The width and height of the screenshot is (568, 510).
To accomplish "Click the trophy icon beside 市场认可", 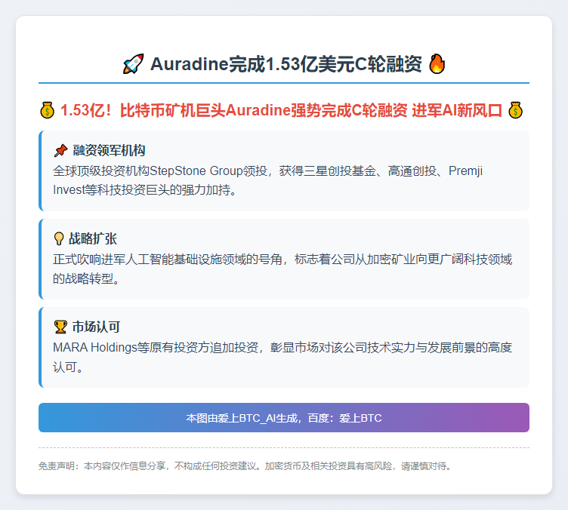I will [60, 327].
